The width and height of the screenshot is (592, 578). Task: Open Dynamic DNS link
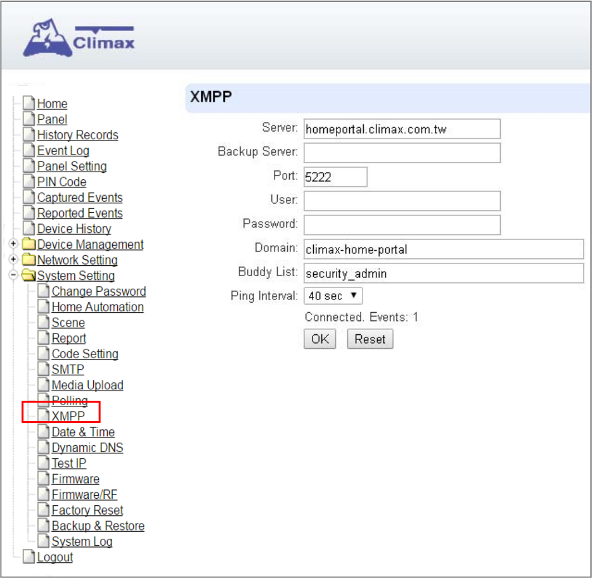click(x=87, y=448)
